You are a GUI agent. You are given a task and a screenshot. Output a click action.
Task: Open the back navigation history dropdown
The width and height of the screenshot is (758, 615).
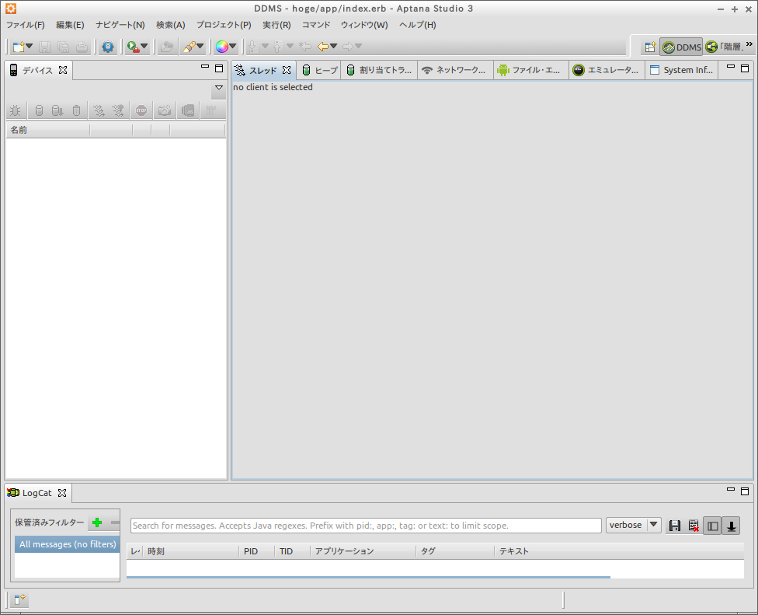pyautogui.click(x=333, y=47)
